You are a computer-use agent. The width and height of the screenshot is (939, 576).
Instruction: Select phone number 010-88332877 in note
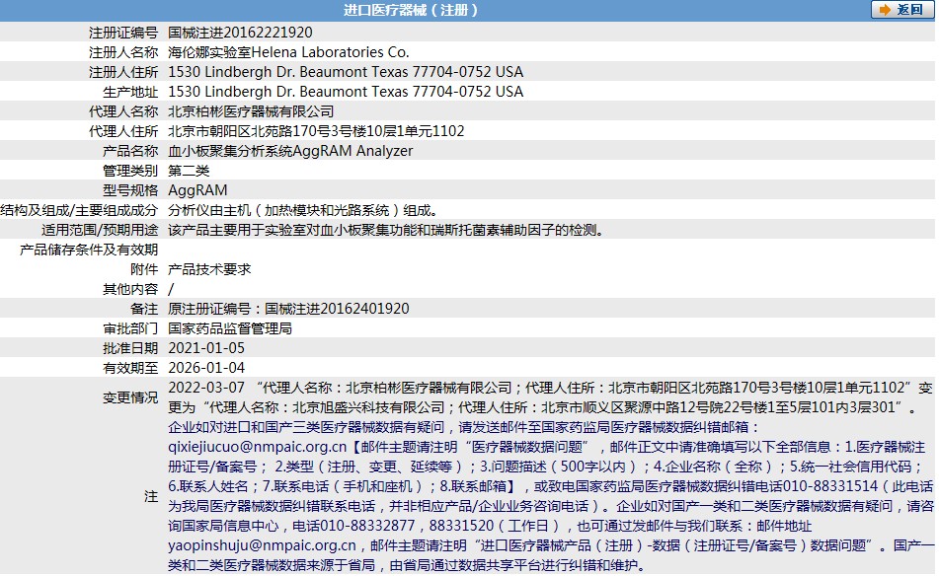coord(367,526)
